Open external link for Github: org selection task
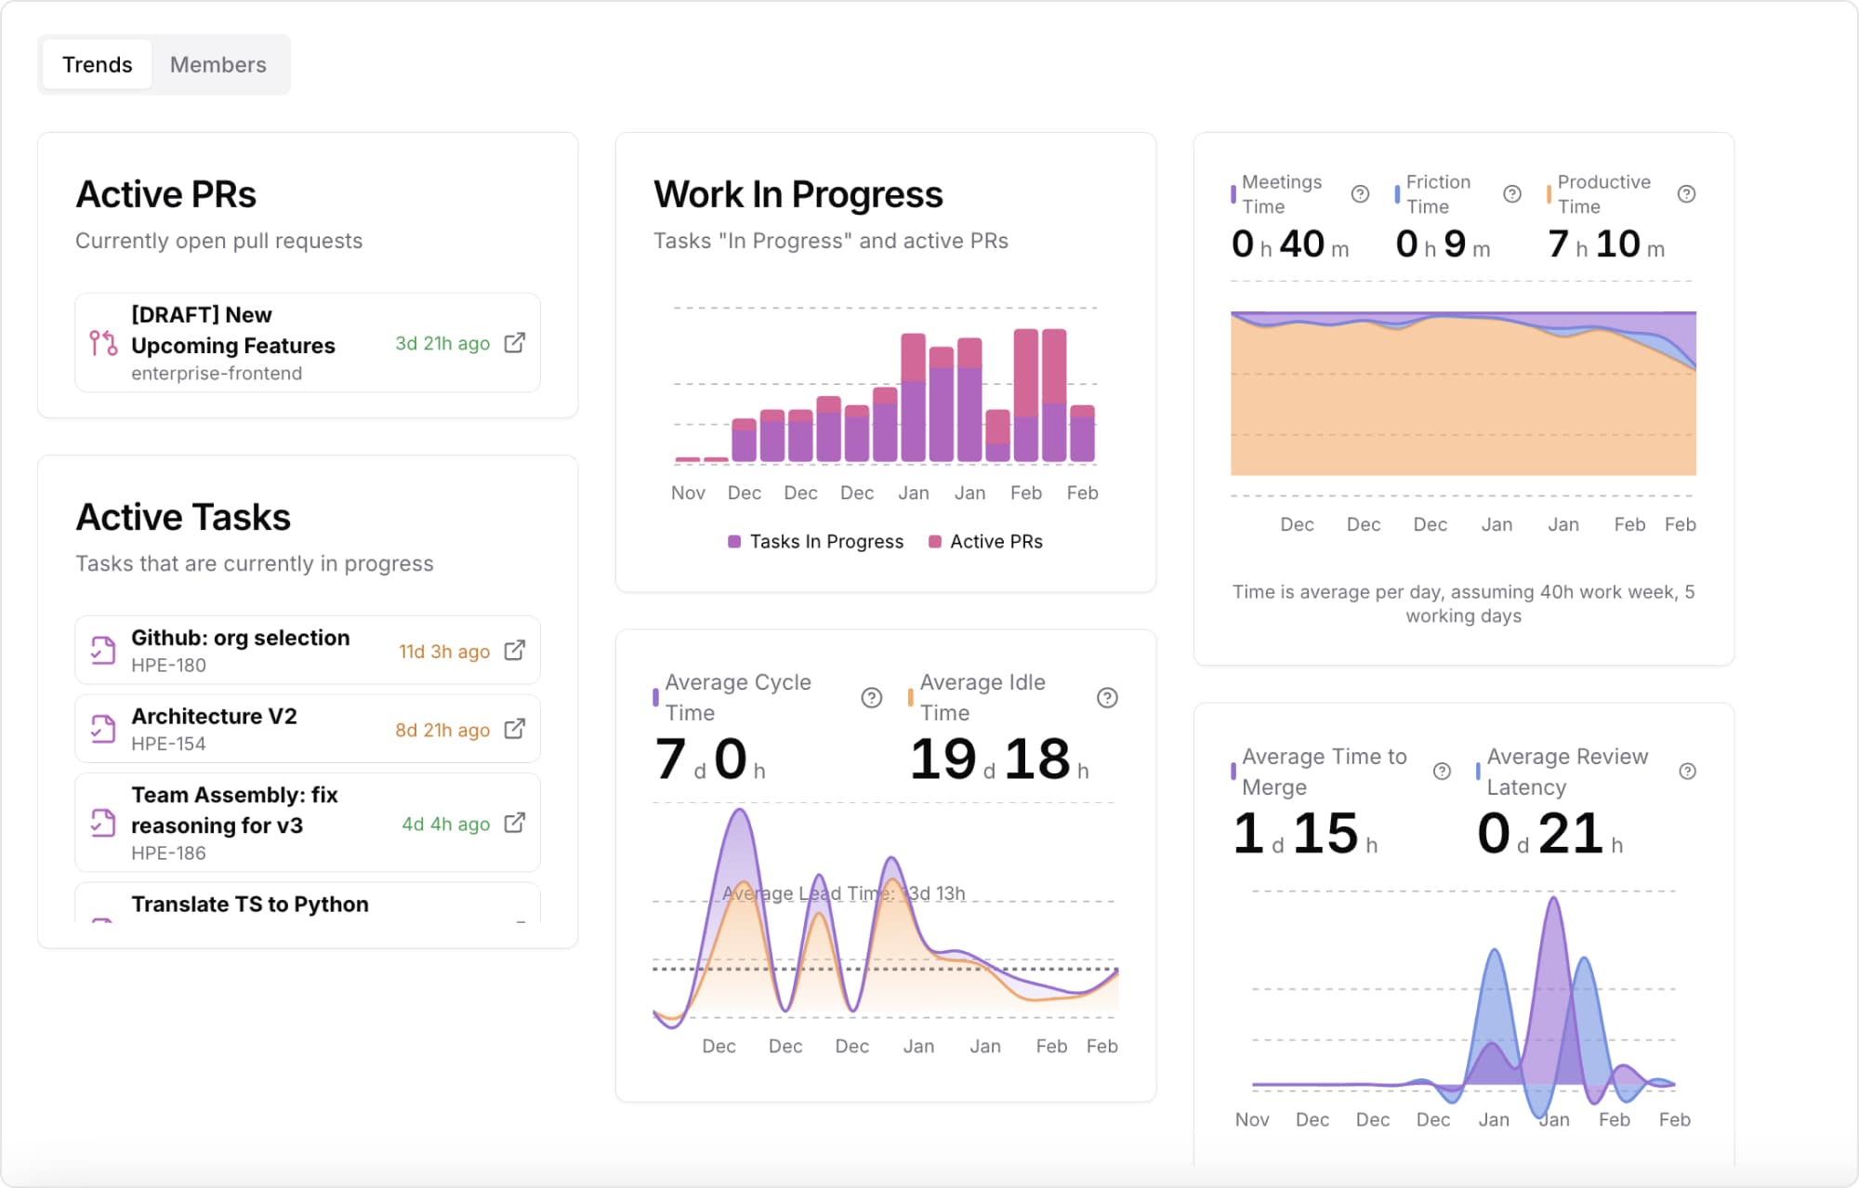 click(514, 651)
